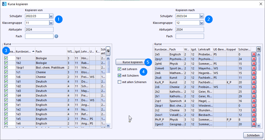The width and height of the screenshot is (265, 140).
Task: Delete course 2c2 with red X
Action: [x=254, y=110]
